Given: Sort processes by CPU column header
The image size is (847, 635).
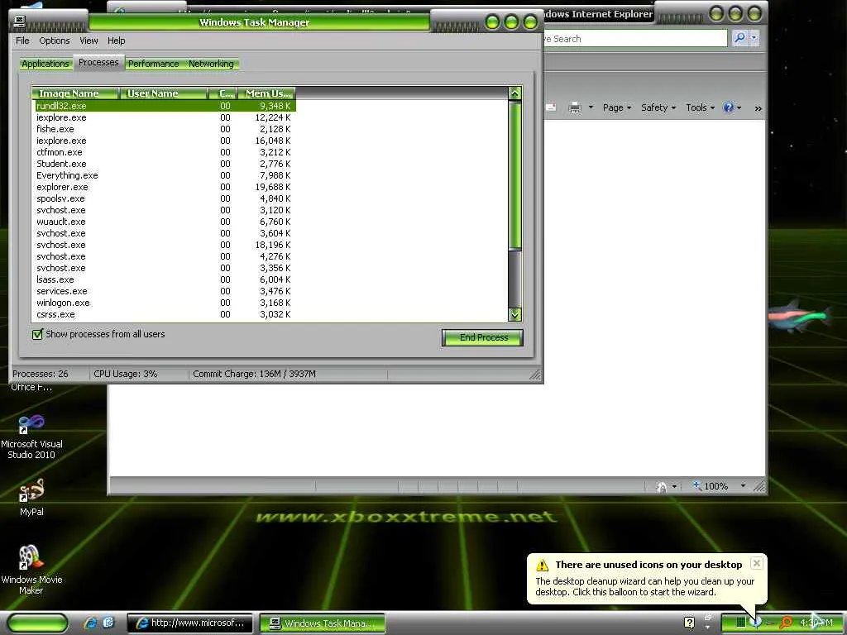Looking at the screenshot, I should point(223,93).
